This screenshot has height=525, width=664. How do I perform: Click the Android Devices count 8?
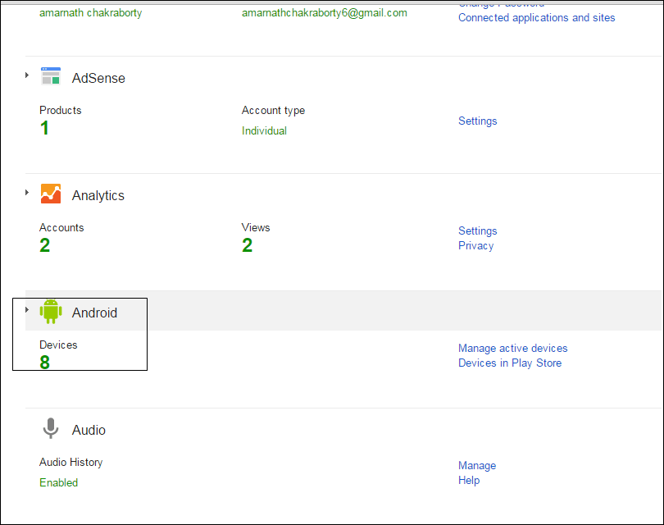45,363
